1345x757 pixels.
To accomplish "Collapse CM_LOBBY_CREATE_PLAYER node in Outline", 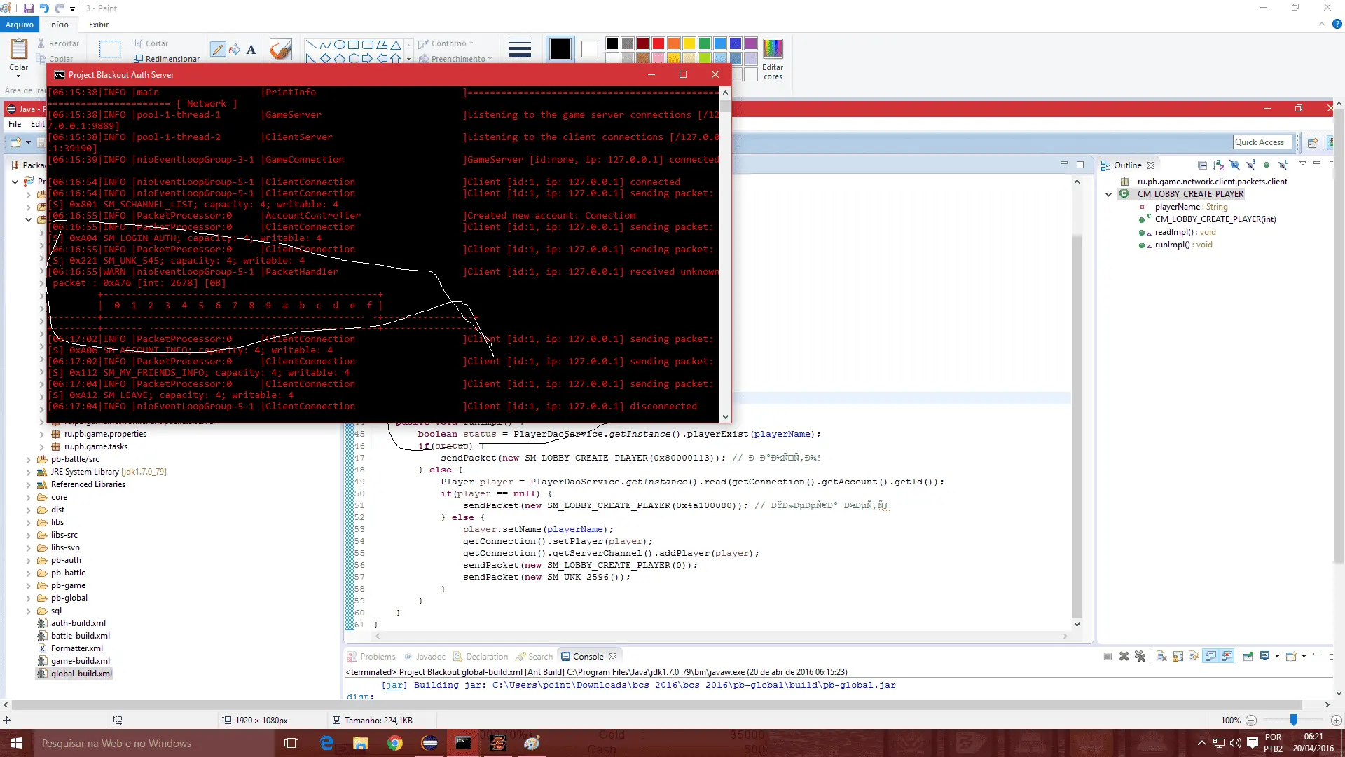I will tap(1109, 194).
